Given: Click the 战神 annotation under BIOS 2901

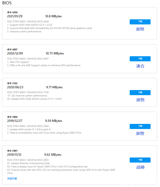Looking at the screenshot, I should [140, 167].
